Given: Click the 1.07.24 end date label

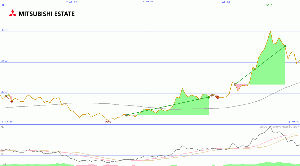Looking at the screenshot, I should [294, 122].
